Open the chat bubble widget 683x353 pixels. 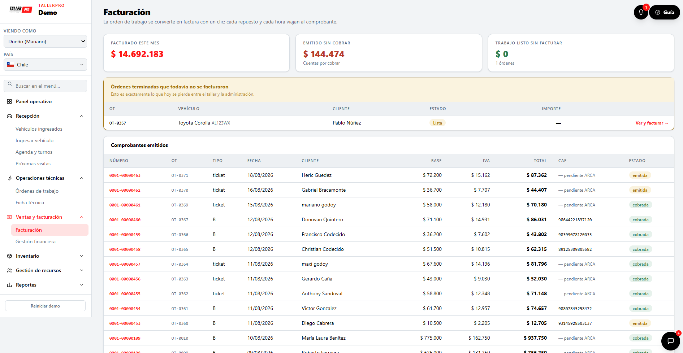click(x=671, y=341)
